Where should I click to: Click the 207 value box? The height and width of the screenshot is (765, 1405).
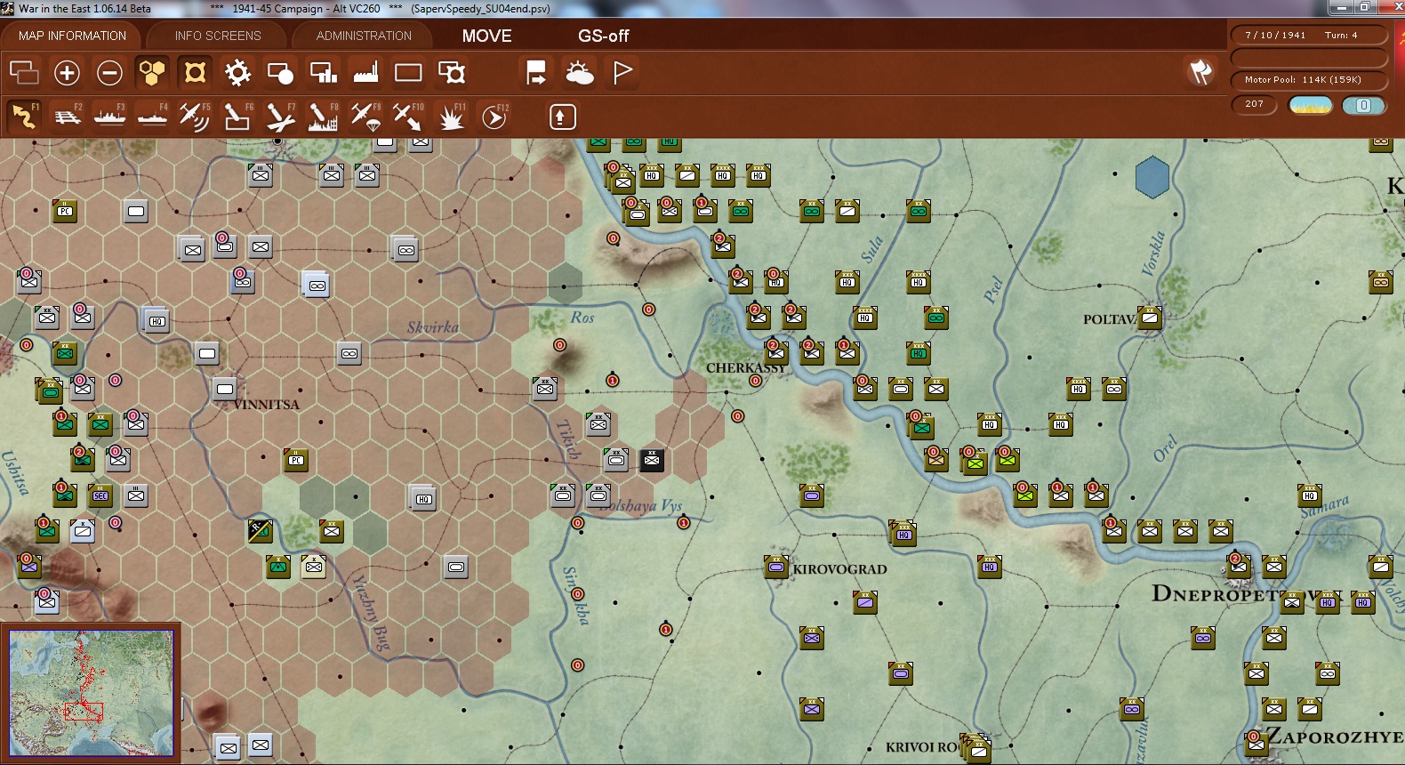point(1255,104)
